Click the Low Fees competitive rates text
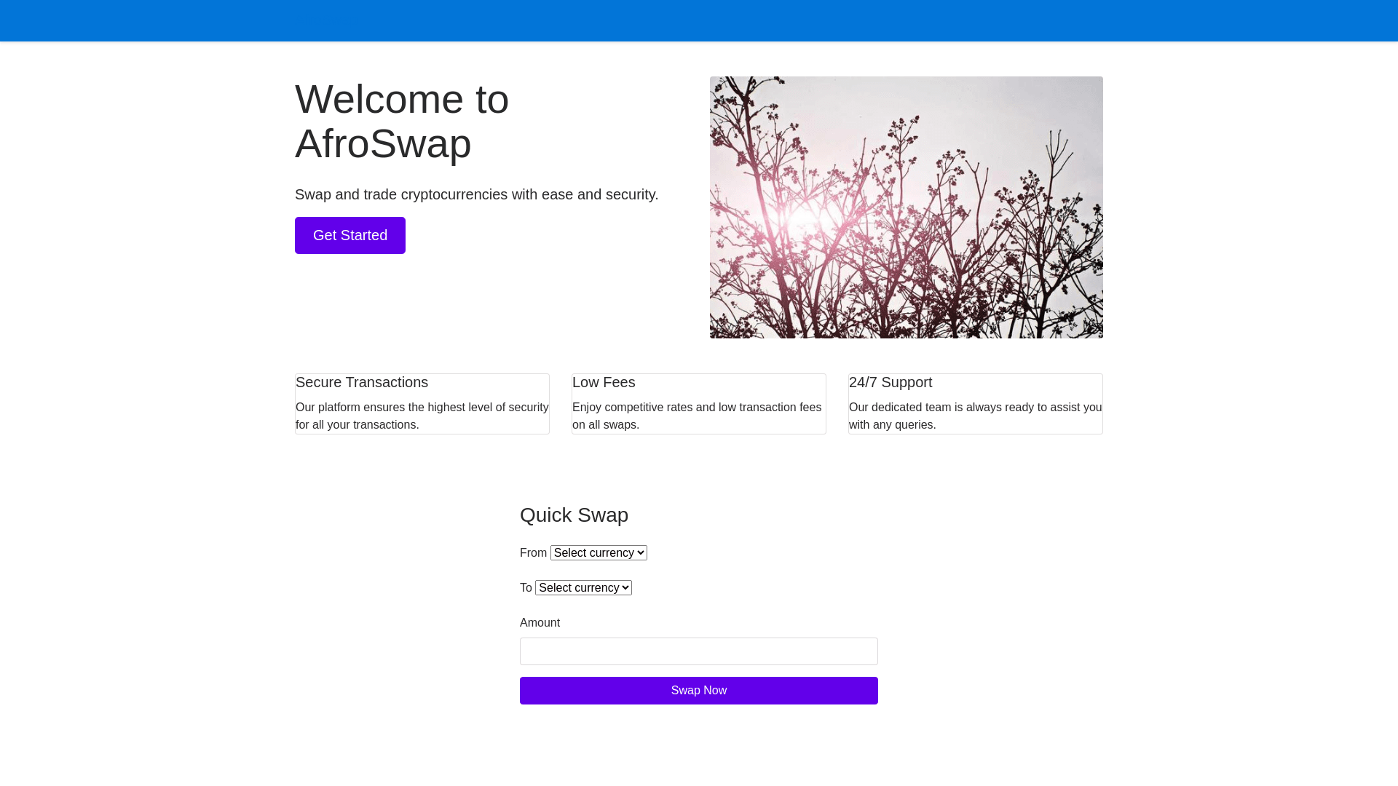The width and height of the screenshot is (1398, 786). pos(697,416)
